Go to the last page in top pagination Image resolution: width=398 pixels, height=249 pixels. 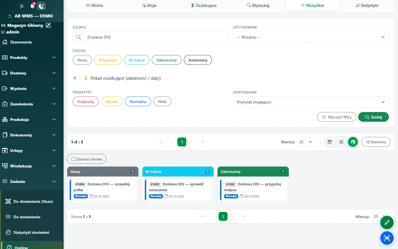(x=202, y=142)
